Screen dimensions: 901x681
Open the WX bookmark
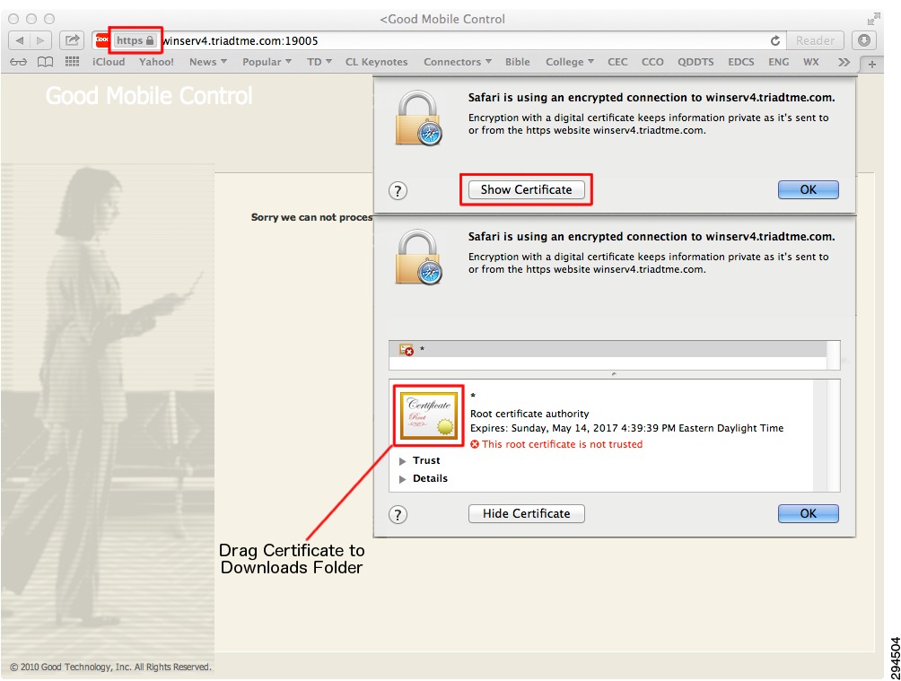[810, 62]
